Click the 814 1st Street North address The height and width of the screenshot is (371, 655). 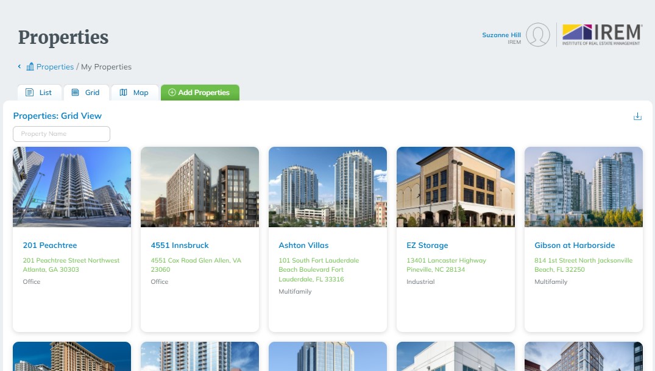tap(583, 265)
